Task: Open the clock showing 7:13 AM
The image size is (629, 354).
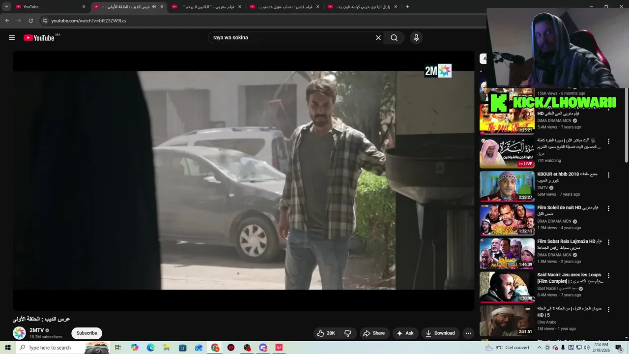Action: pyautogui.click(x=600, y=348)
